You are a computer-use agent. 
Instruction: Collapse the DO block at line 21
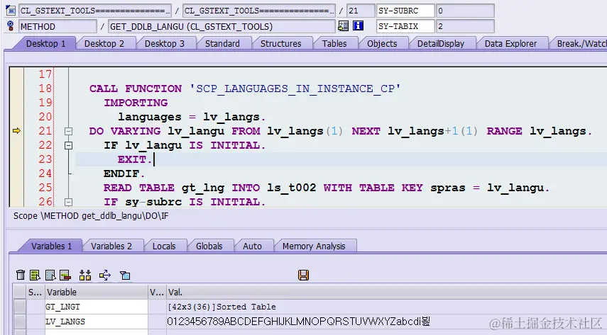coord(69,131)
